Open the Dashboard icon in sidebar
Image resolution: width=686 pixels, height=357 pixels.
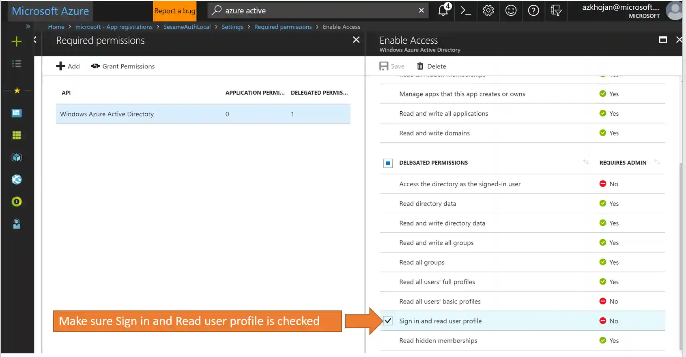coord(17,113)
